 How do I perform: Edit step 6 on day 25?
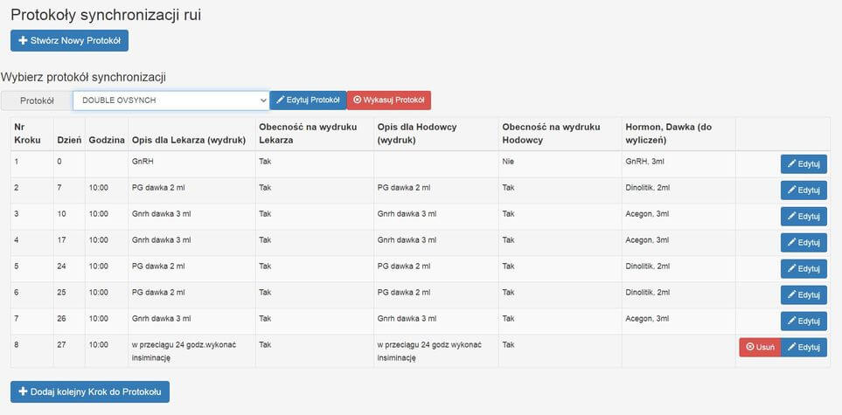(803, 294)
